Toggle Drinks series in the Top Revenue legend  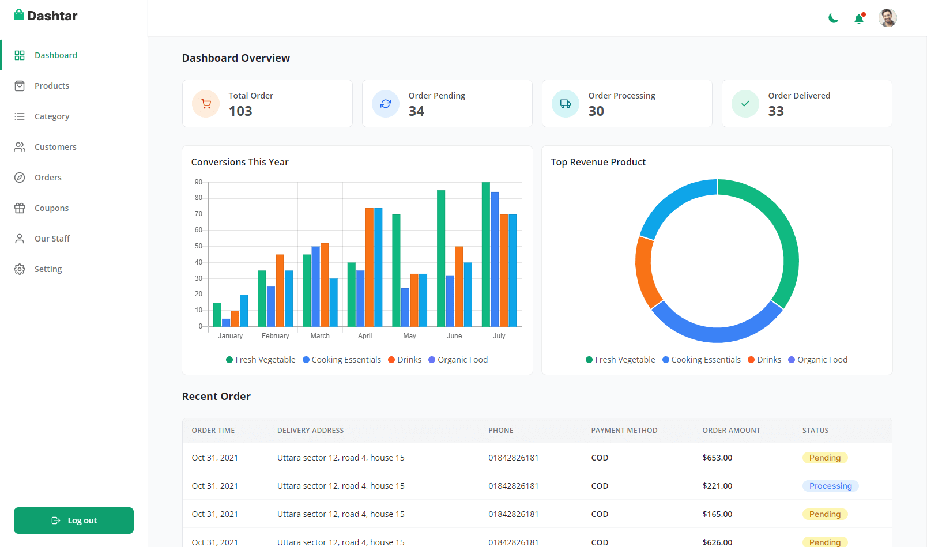tap(764, 360)
